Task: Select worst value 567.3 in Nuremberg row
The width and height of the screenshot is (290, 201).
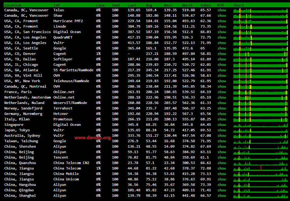Action: tap(187, 114)
